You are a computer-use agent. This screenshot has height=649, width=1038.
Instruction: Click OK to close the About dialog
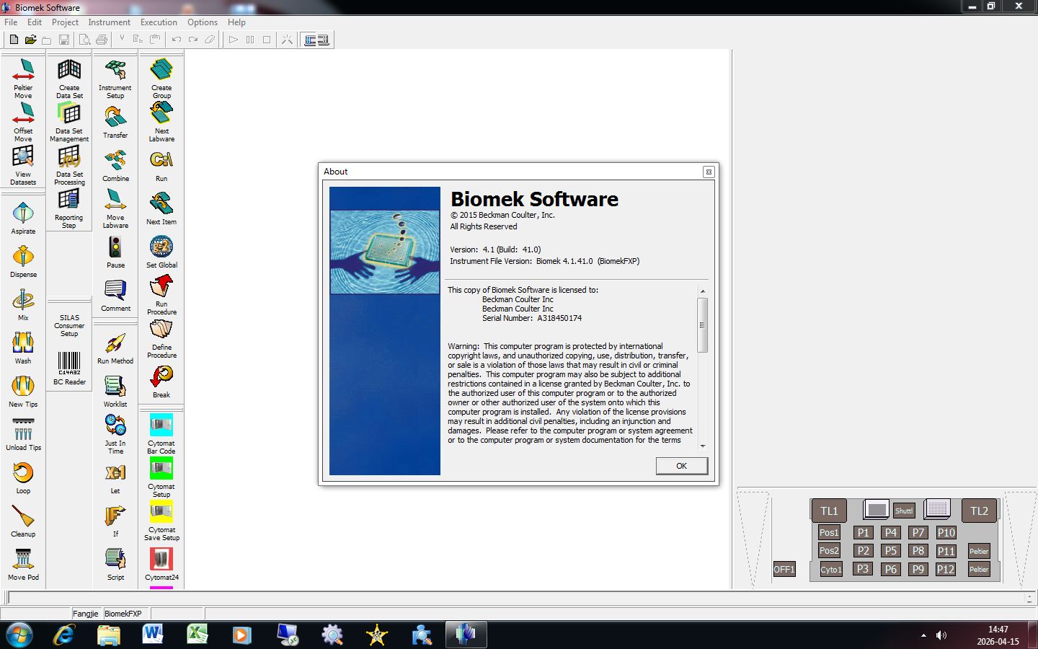[681, 466]
